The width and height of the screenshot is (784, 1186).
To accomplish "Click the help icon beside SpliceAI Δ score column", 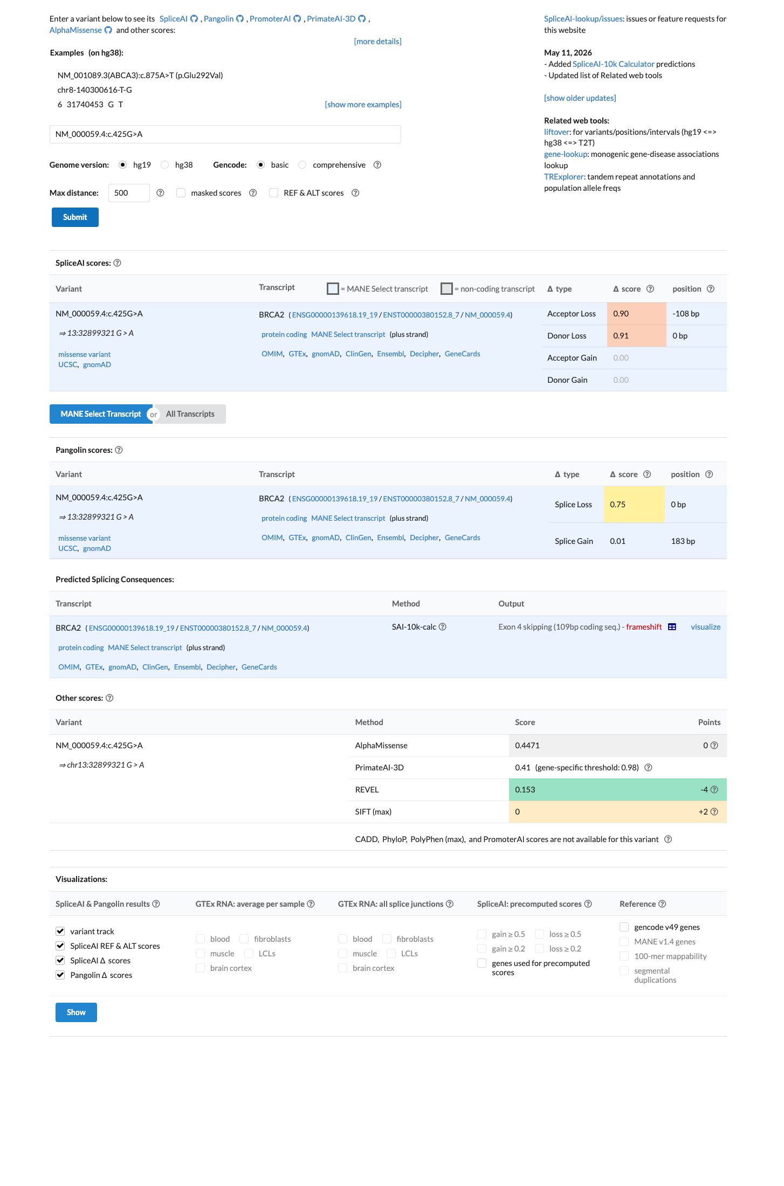I will coord(650,289).
